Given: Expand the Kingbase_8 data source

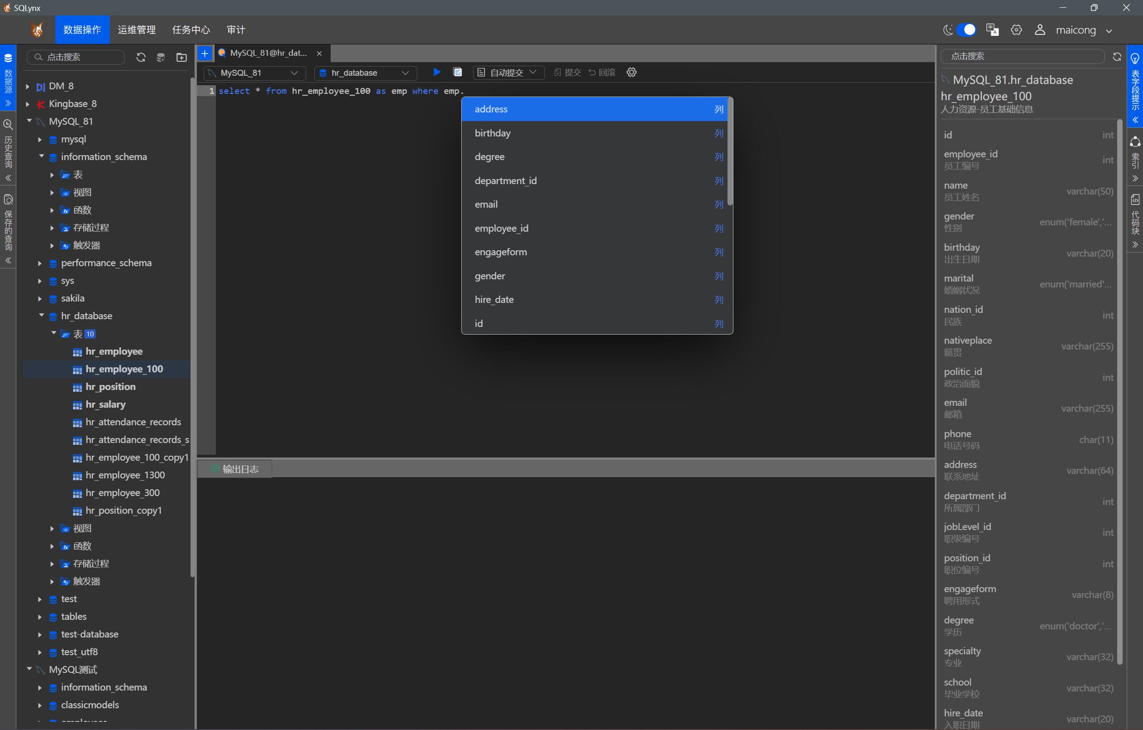Looking at the screenshot, I should tap(28, 104).
